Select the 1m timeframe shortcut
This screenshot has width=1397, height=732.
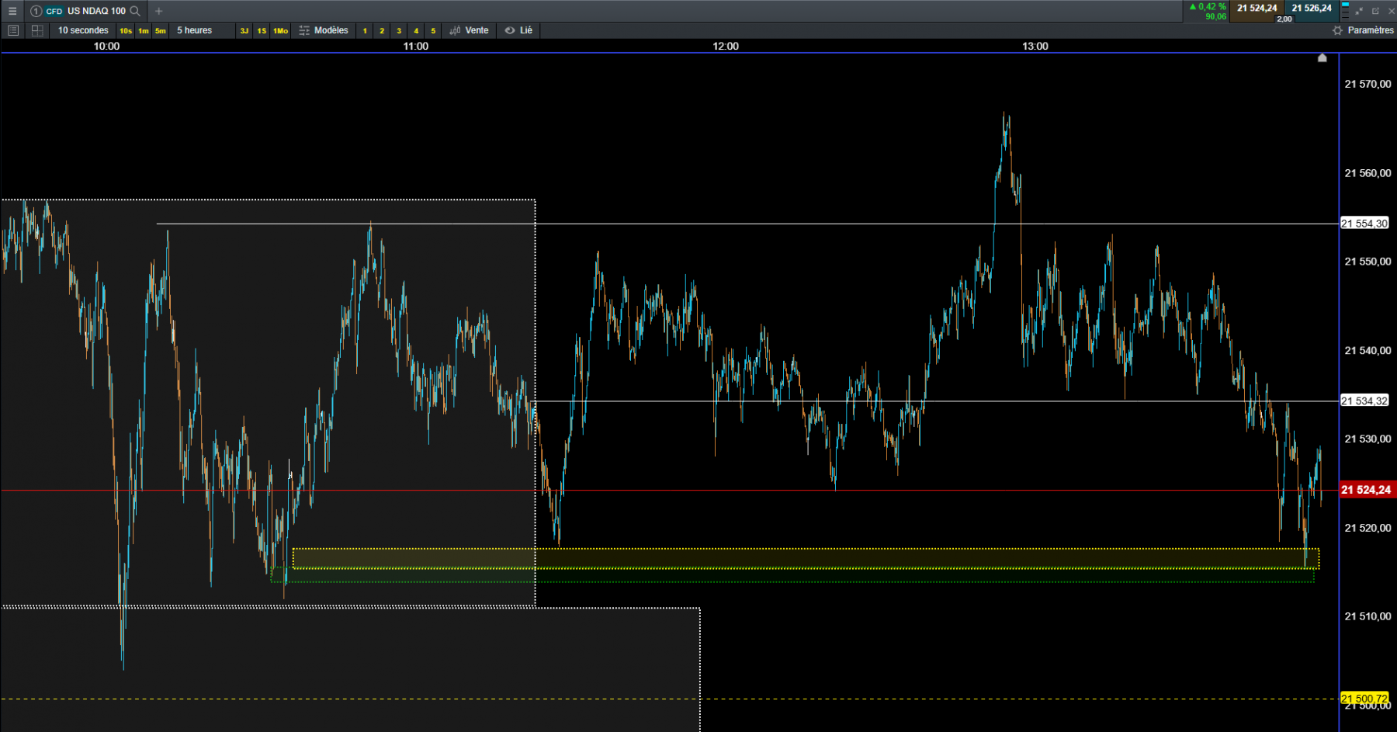click(x=144, y=31)
